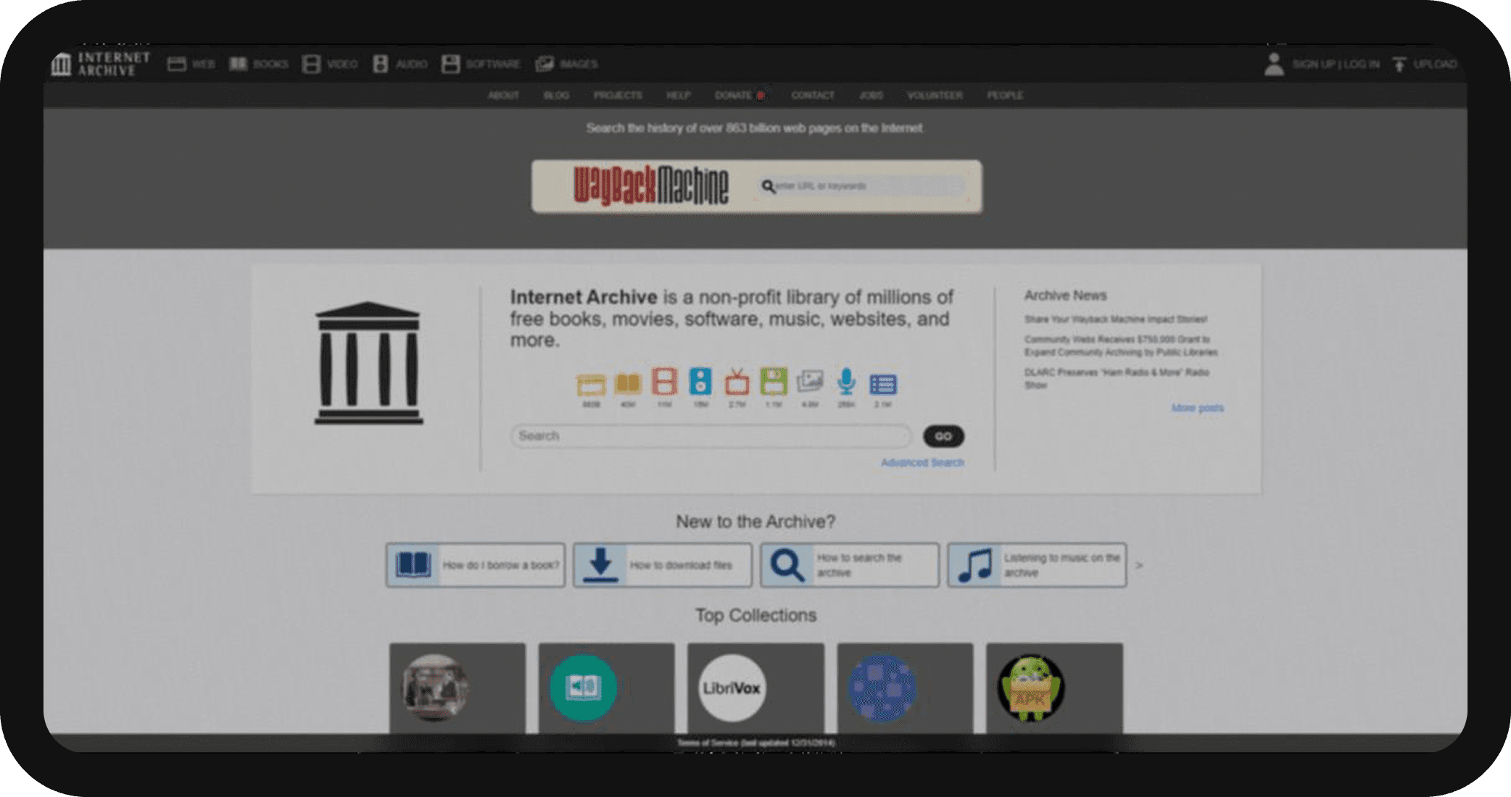Select the red film strip video icon
The height and width of the screenshot is (797, 1511).
point(664,382)
